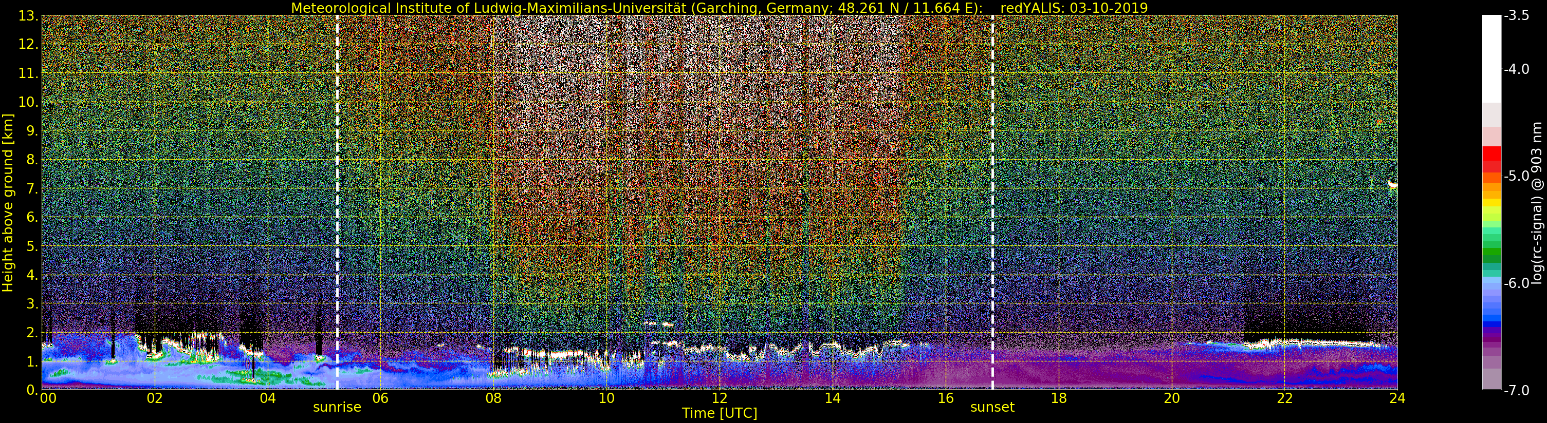Click the y-axis tick label '9.'
The image size is (1547, 423).
32,131
